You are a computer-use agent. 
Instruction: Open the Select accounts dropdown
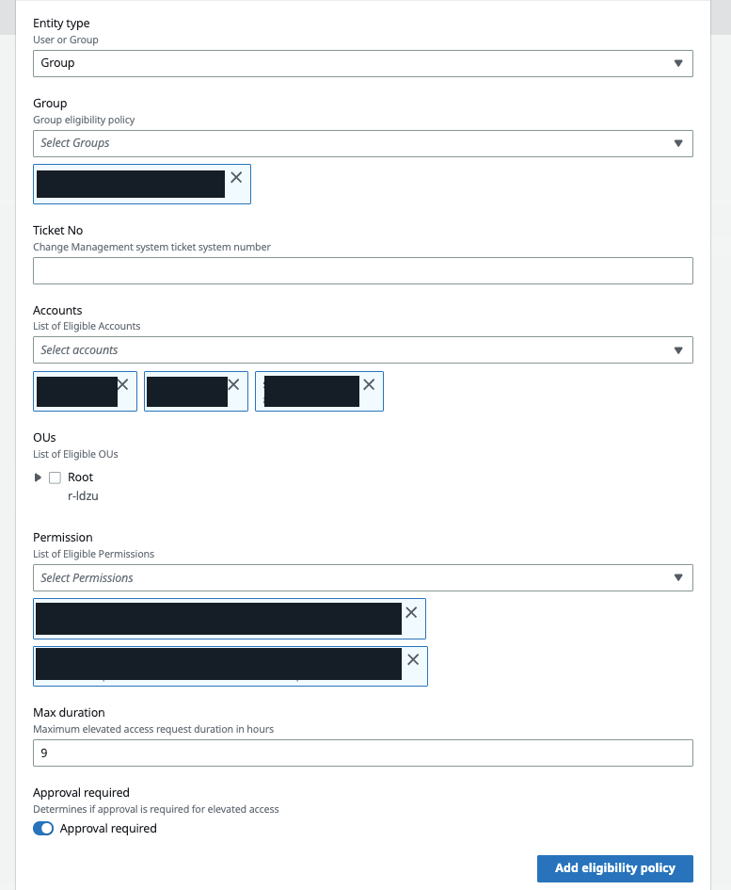[x=362, y=349]
